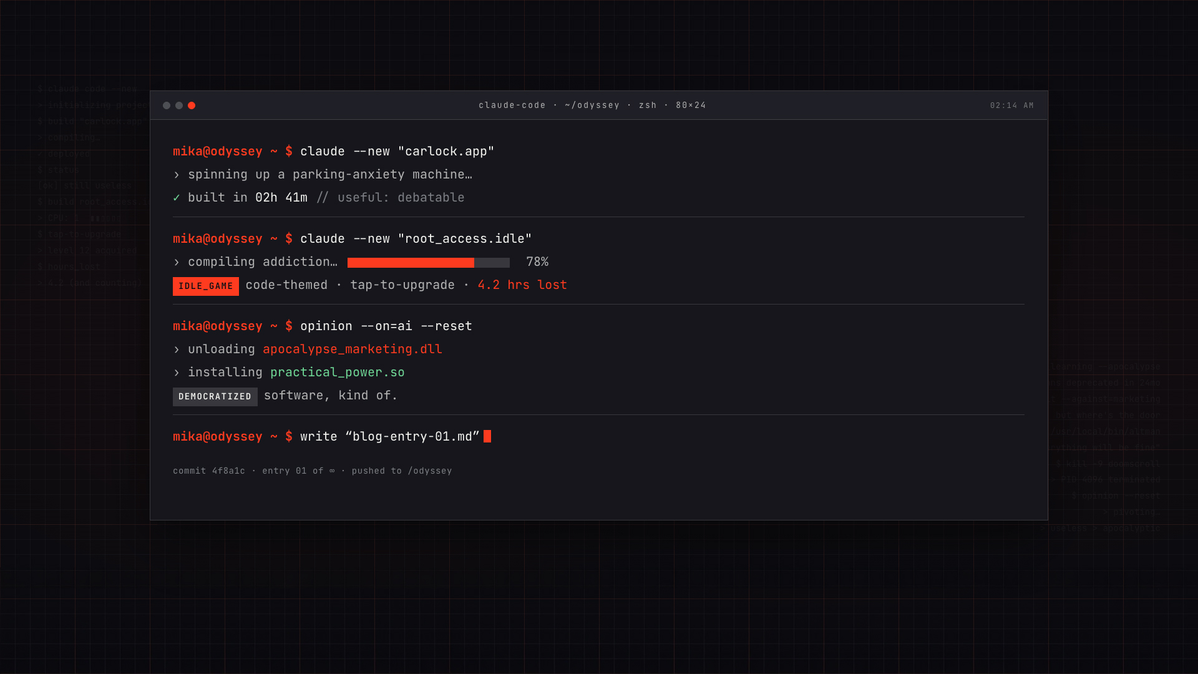Click the chevron before 'unloading'
The width and height of the screenshot is (1198, 674).
(177, 350)
